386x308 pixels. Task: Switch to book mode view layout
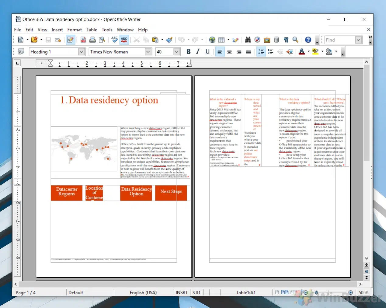pyautogui.click(x=294, y=292)
